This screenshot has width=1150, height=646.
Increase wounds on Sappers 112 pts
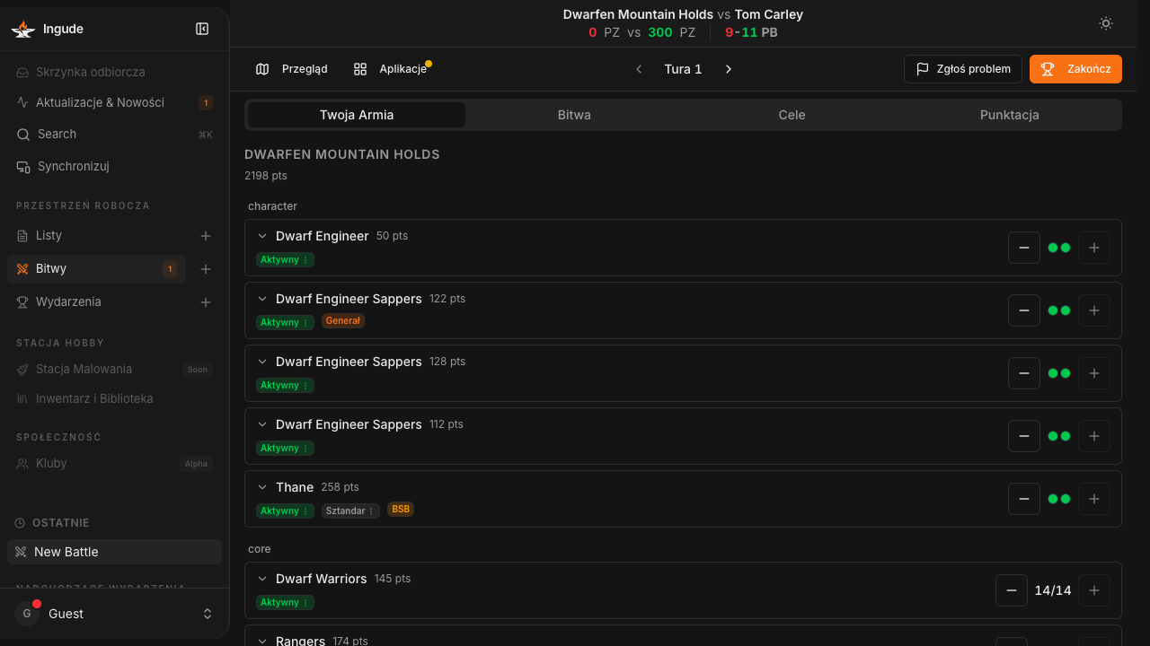(x=1094, y=436)
